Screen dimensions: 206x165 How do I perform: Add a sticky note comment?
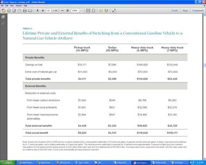(x=101, y=11)
